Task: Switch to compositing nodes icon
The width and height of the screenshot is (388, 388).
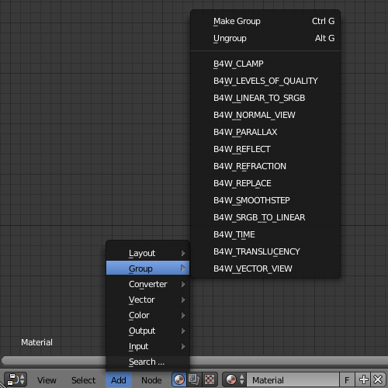Action: 194,379
